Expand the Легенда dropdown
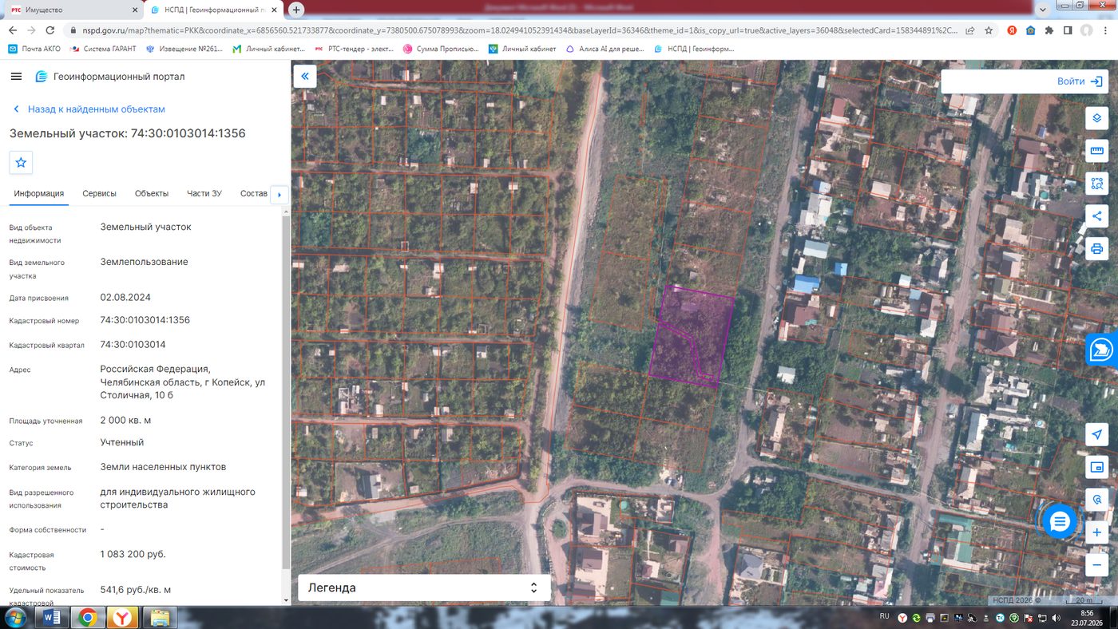Viewport: 1118px width, 629px height. point(424,587)
